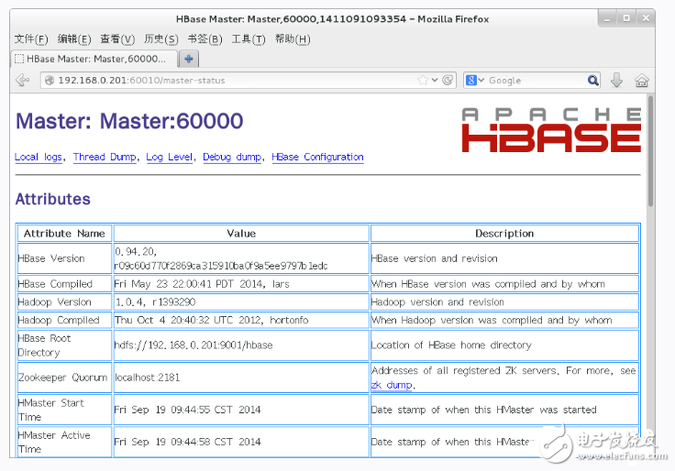Click the 'HBase Compiled' attribute name cell
This screenshot has width=675, height=471.
64,284
